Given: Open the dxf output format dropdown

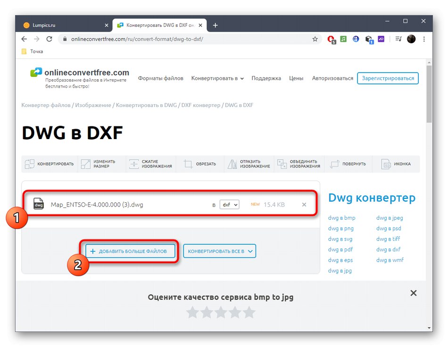Looking at the screenshot, I should click(x=230, y=205).
